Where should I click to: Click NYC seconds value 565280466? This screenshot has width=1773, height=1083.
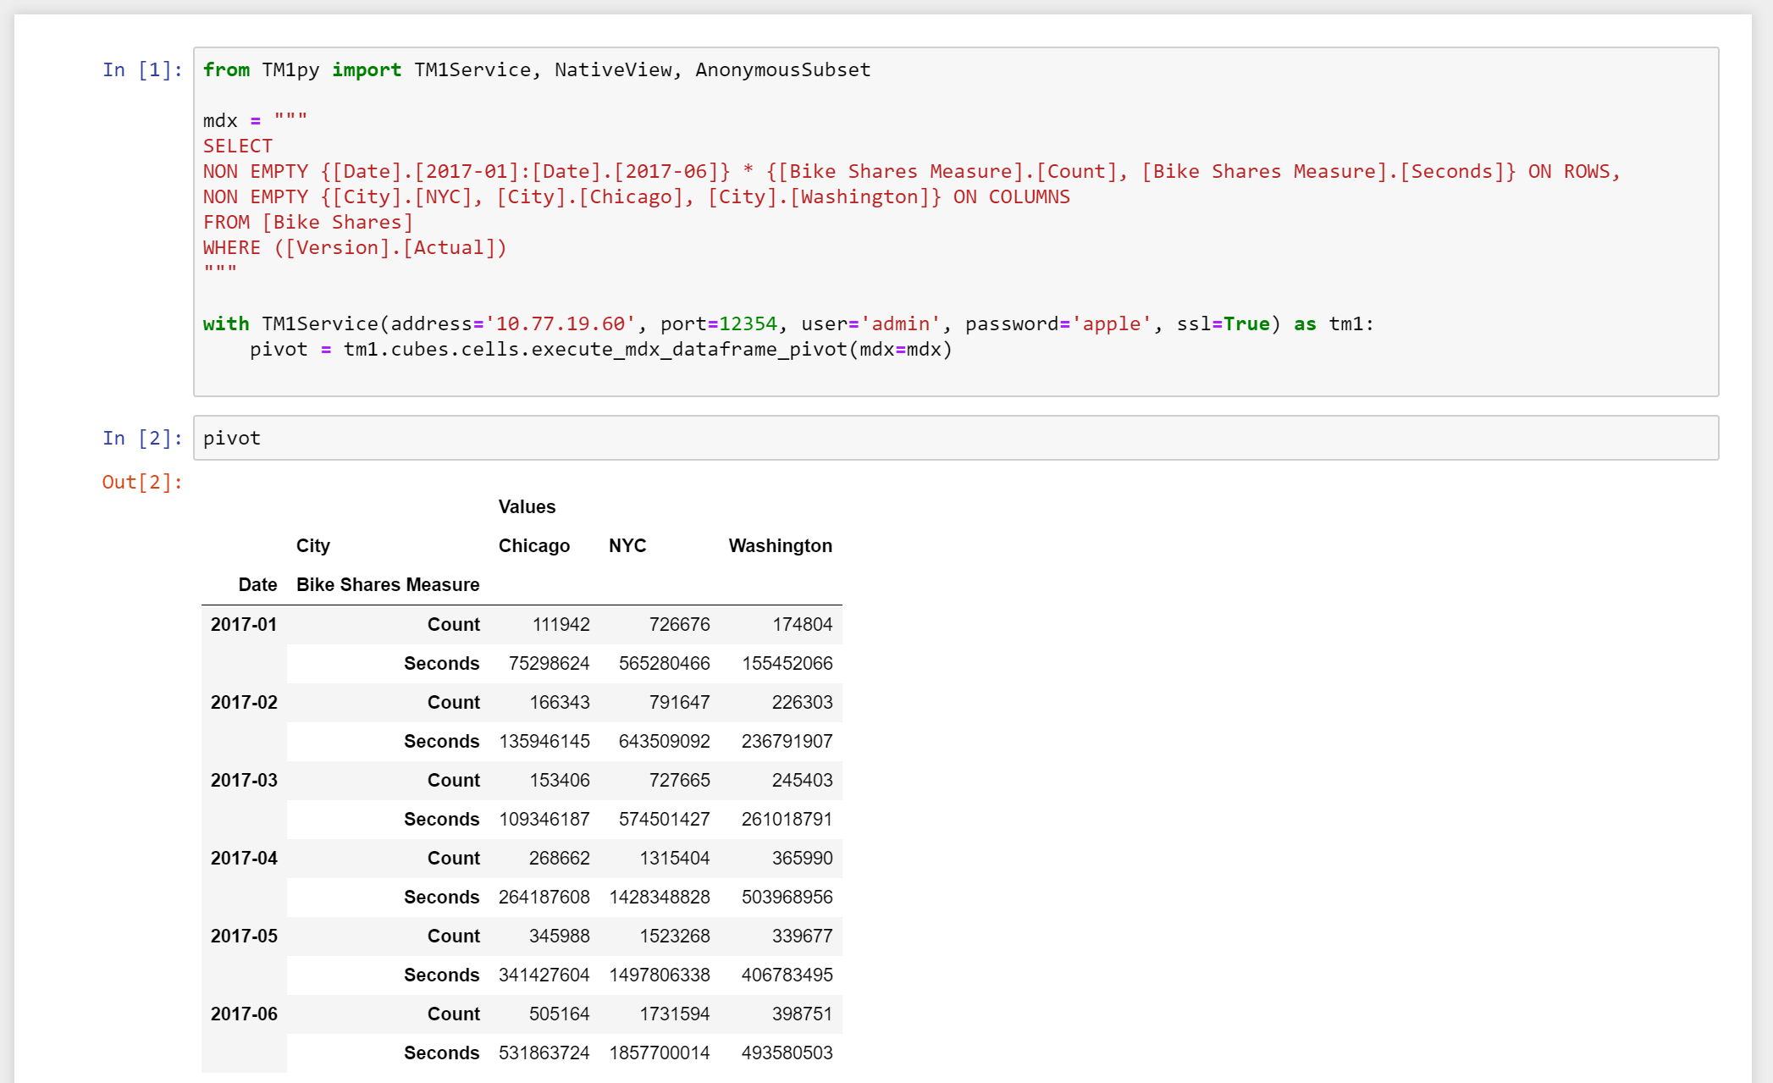click(664, 663)
